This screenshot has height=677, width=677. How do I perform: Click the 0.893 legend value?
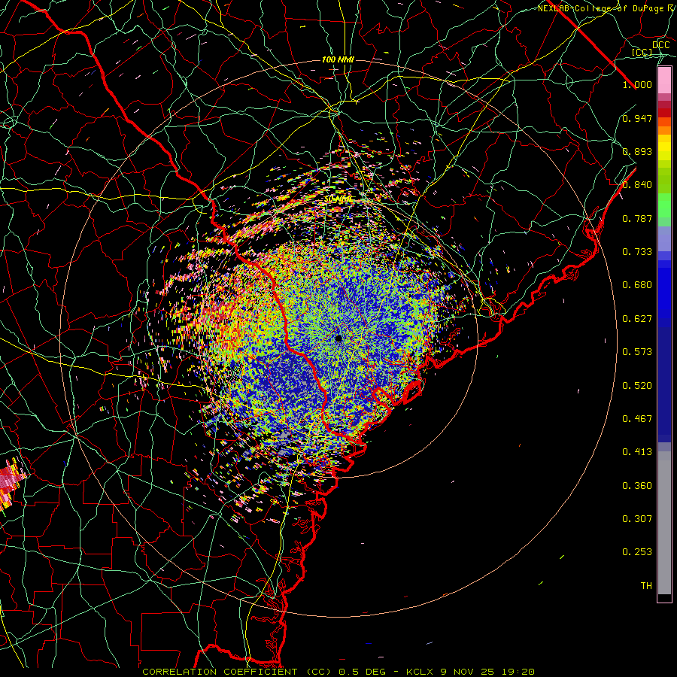pos(637,151)
